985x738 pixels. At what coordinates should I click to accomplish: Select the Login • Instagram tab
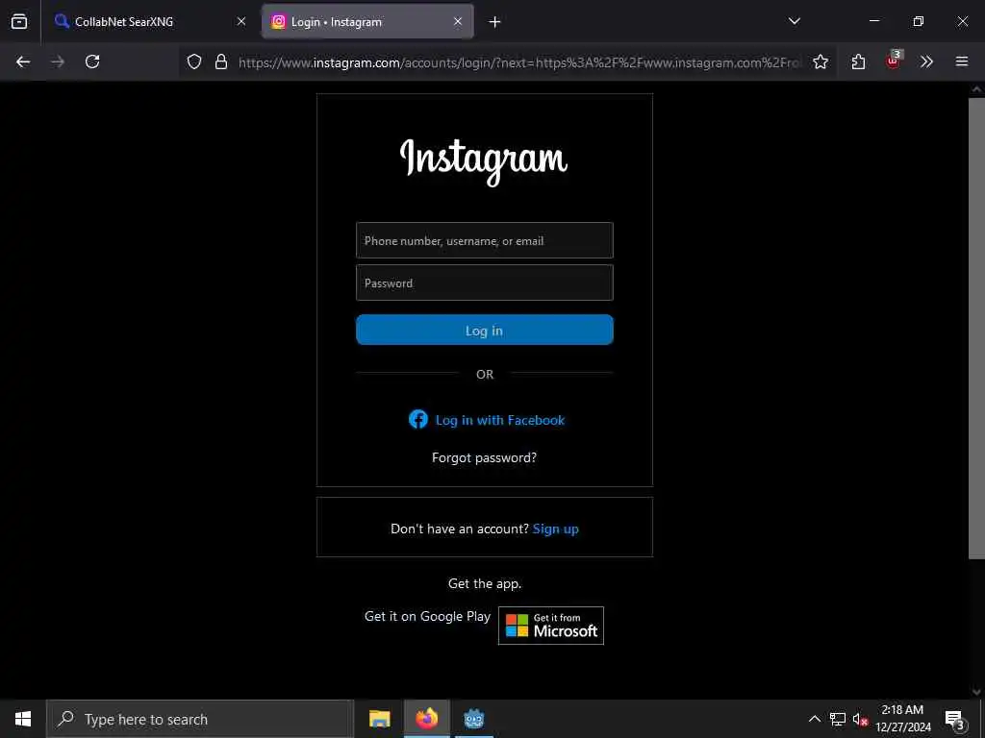click(367, 21)
